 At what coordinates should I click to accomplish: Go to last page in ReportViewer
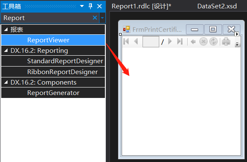coord(180,41)
